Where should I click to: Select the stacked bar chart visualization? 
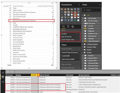62,9
